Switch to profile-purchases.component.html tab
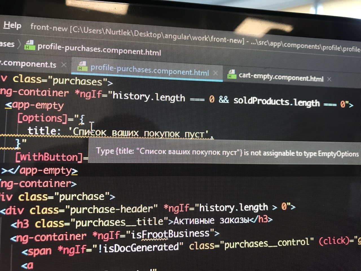Image resolution: width=361 pixels, height=271 pixels. pos(149,70)
